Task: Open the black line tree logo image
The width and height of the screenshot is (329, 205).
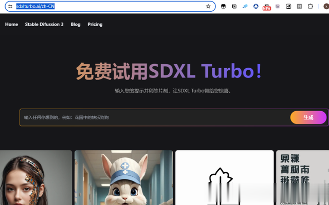Action: coord(225,178)
